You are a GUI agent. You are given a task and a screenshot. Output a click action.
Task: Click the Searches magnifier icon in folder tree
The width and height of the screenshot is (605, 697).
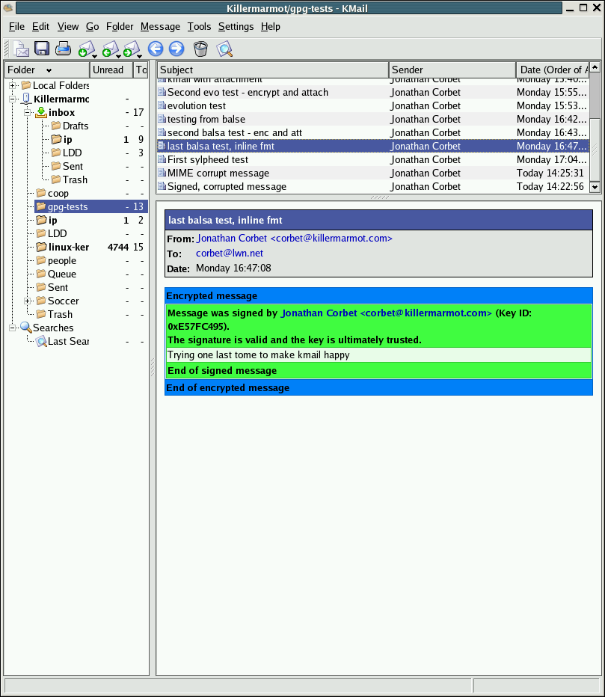[x=25, y=328]
